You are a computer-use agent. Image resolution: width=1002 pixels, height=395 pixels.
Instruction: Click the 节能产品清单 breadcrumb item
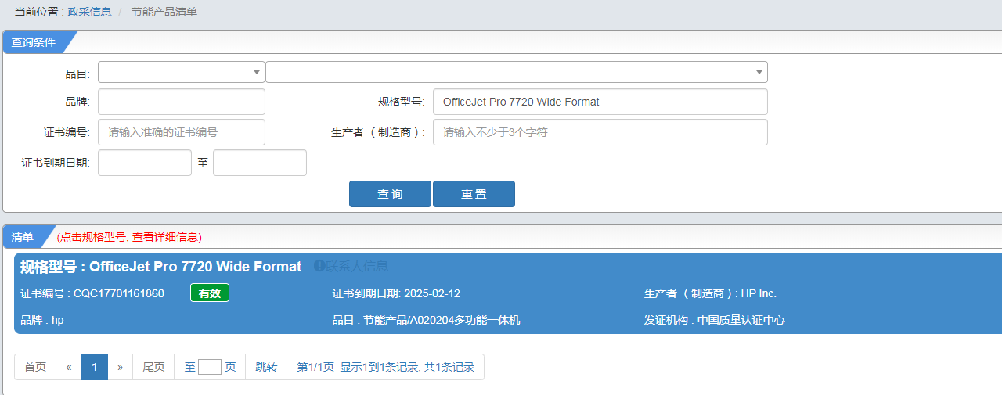click(x=164, y=12)
